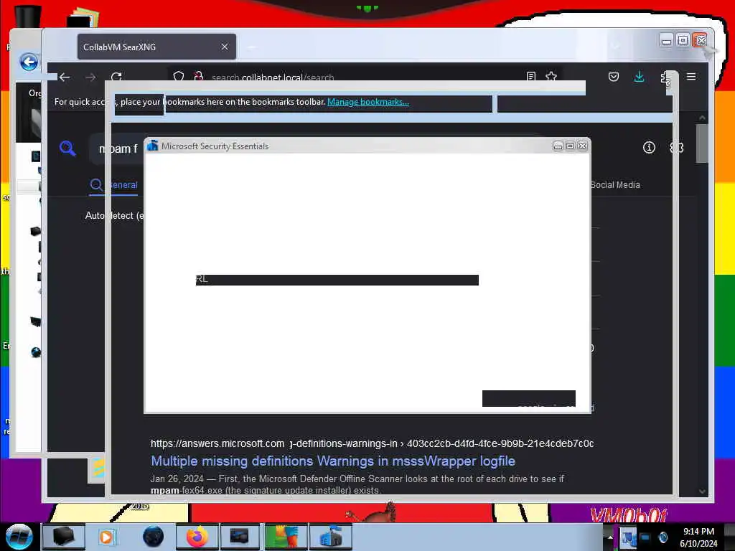Open the Auto-detect language dropdown

115,215
